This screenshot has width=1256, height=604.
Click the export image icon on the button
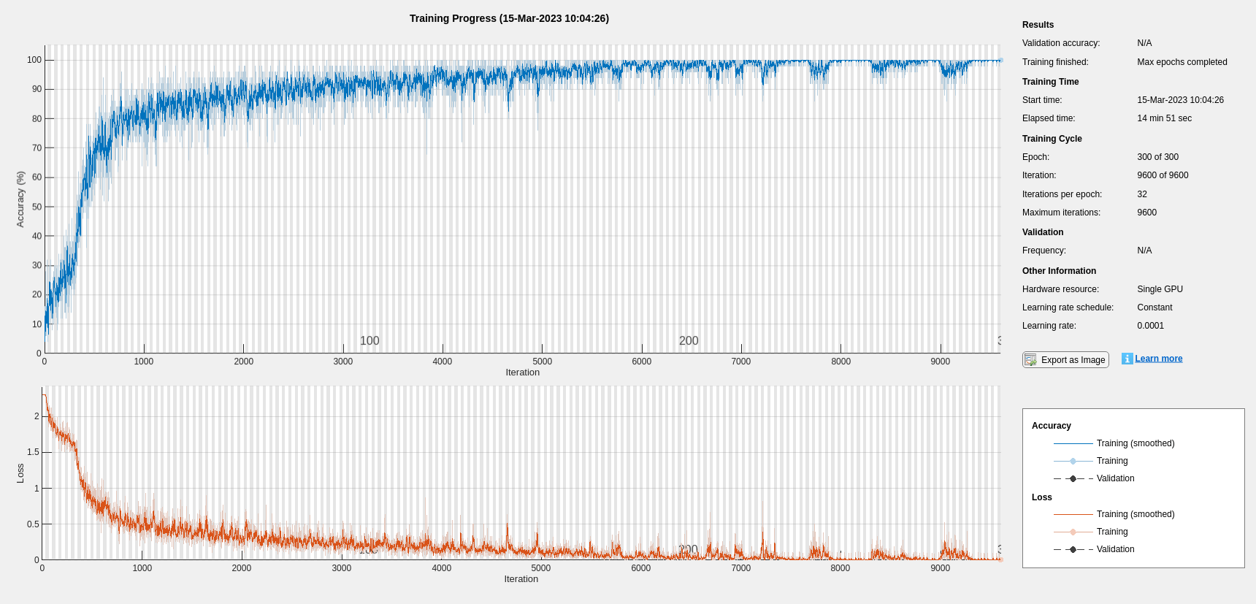point(1030,359)
